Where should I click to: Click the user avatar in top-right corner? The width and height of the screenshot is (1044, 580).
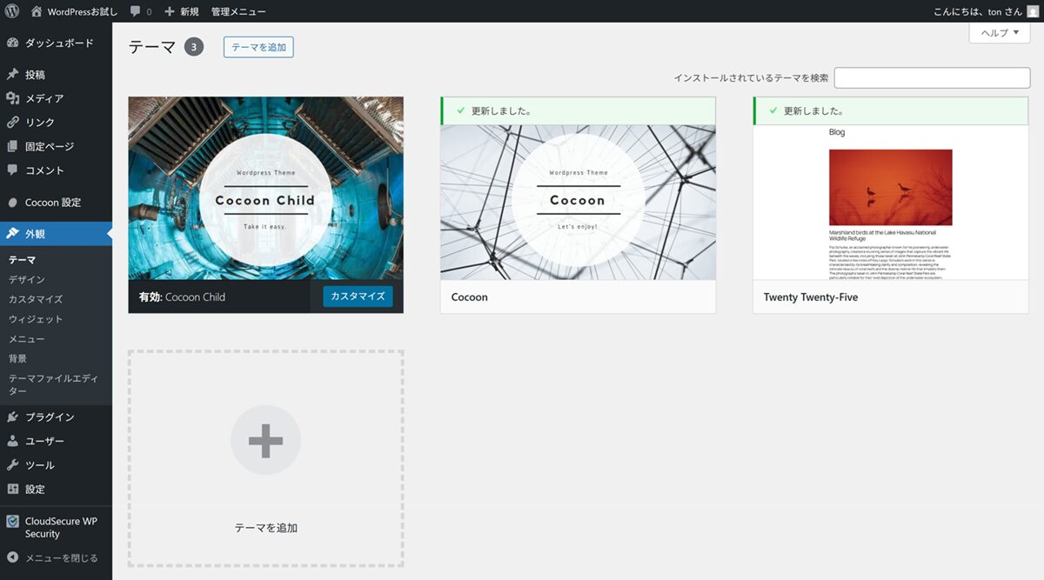[x=1033, y=11]
